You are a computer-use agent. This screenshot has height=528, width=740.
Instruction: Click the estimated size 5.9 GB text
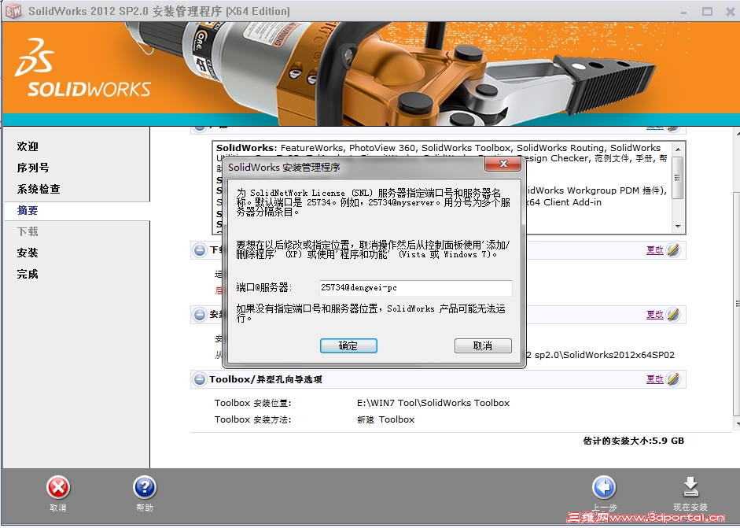(633, 441)
